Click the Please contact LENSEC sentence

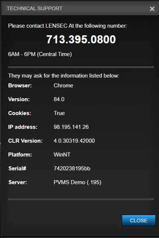pyautogui.click(x=67, y=26)
